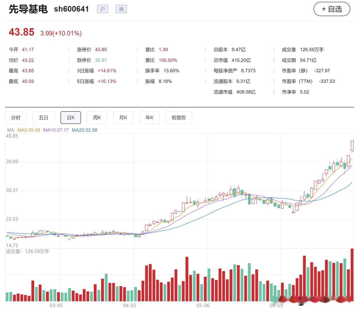Click the 04-02 date axis label
Screen dimensions: 359x313
click(130, 305)
